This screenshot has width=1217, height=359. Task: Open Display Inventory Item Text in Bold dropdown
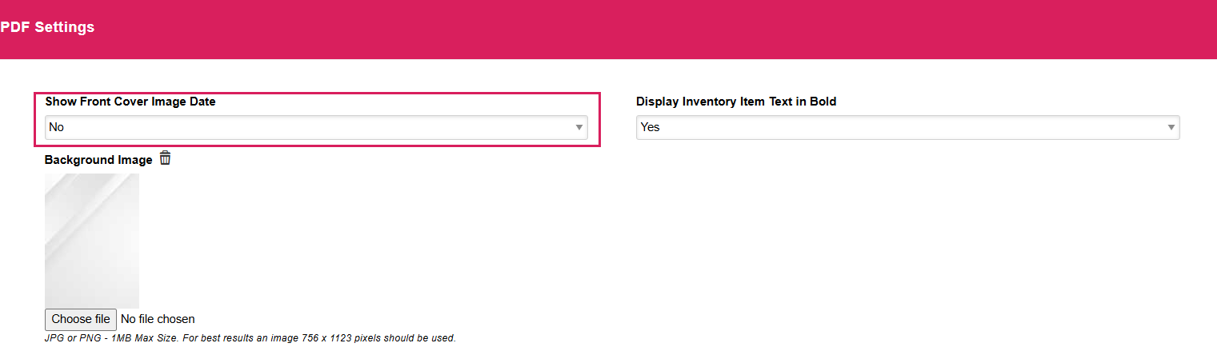(x=907, y=128)
